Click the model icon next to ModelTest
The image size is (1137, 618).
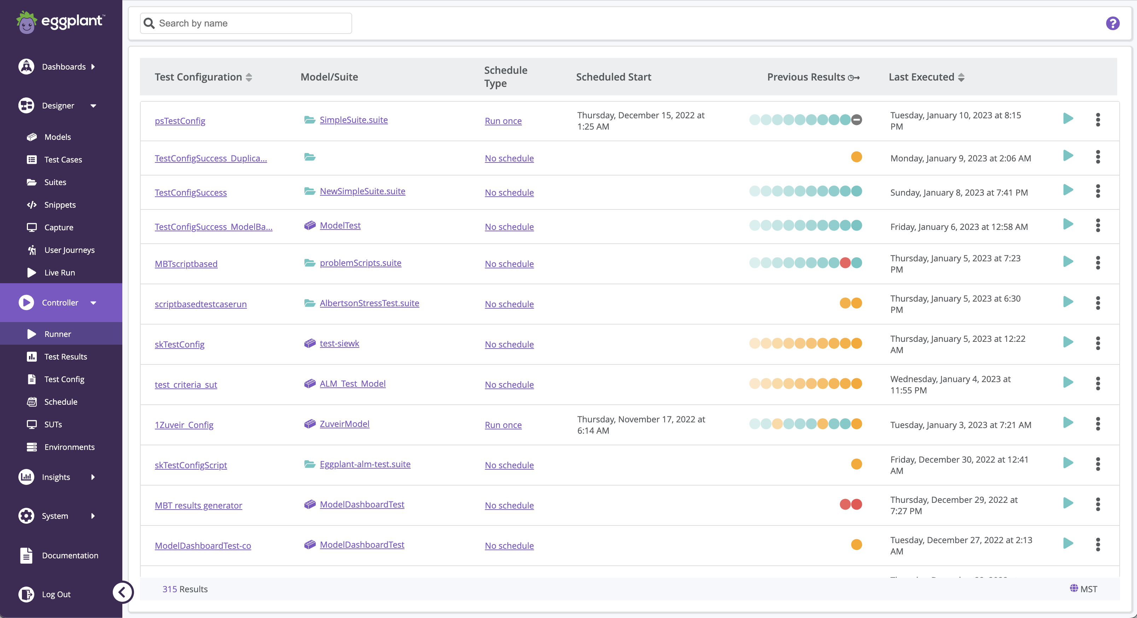tap(309, 225)
